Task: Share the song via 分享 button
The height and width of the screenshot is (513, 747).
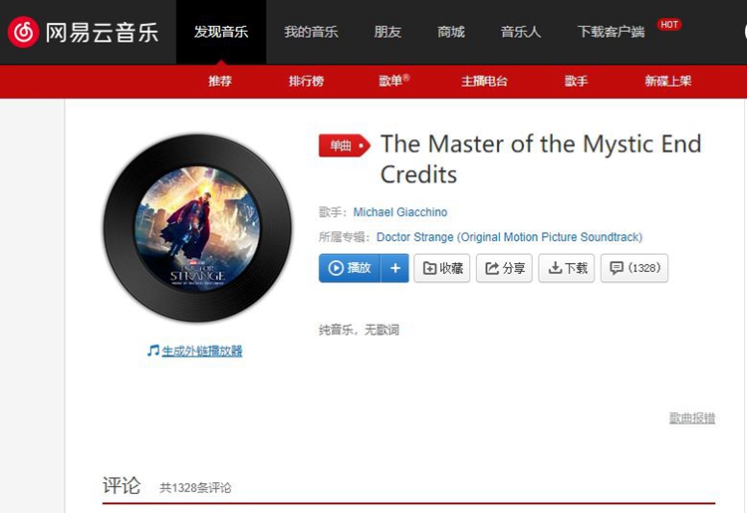Action: click(504, 268)
